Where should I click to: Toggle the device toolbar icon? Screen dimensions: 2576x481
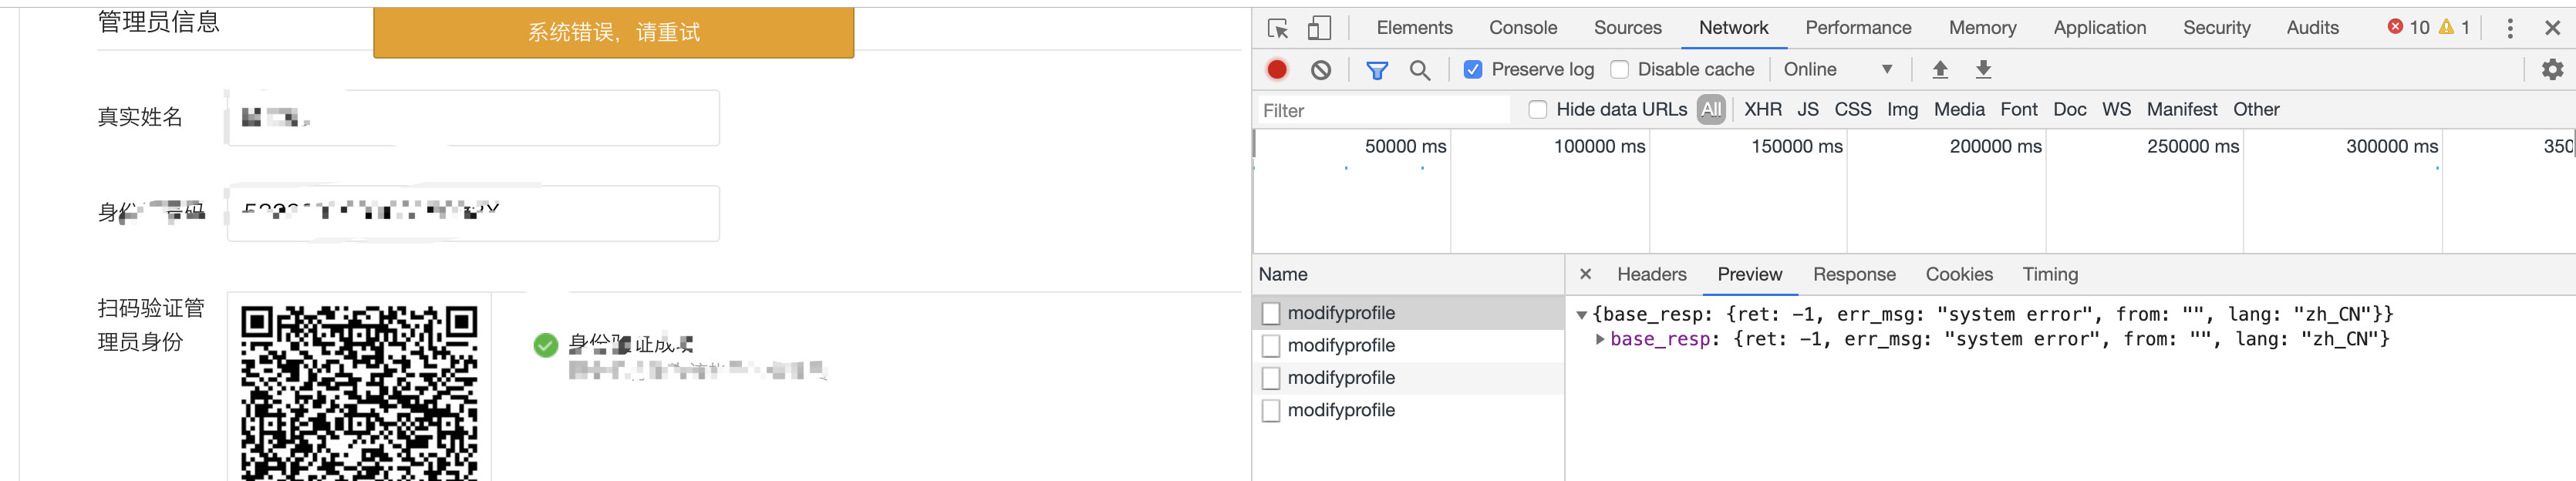click(1319, 28)
